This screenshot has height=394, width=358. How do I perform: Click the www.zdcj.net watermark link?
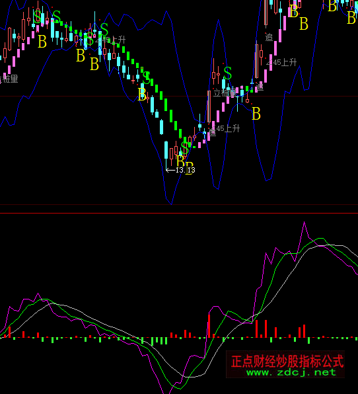291,372
